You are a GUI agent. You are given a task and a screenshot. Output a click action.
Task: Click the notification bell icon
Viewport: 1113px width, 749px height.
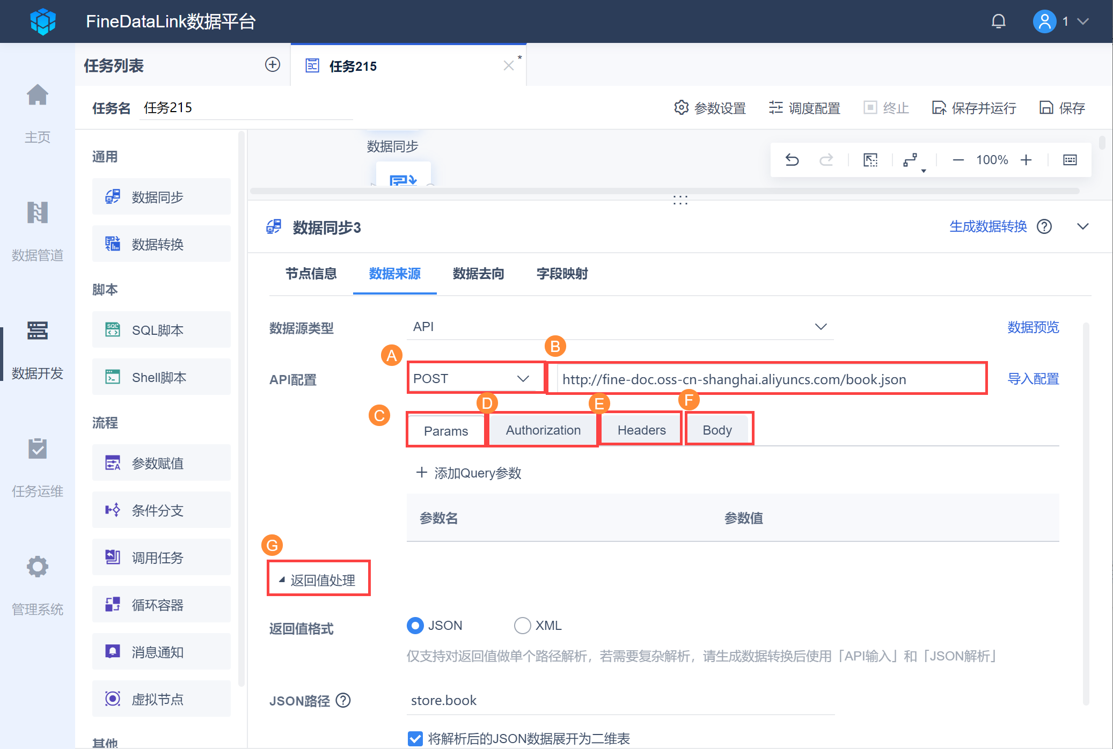pyautogui.click(x=998, y=21)
